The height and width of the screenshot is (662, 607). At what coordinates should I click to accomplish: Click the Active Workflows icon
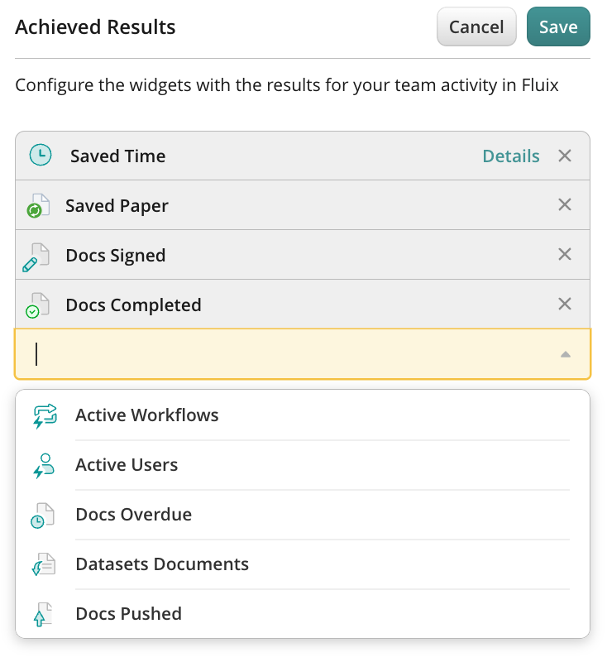pos(45,415)
